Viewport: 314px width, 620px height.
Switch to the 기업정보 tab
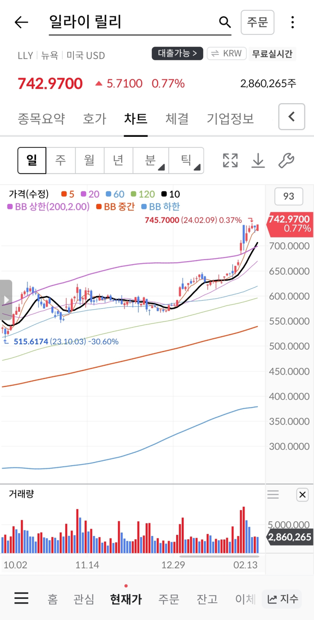click(x=230, y=118)
